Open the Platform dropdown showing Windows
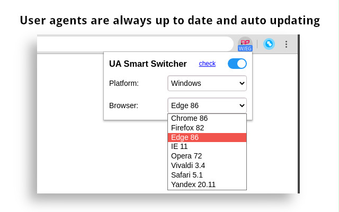The height and width of the screenshot is (212, 339). (x=207, y=83)
